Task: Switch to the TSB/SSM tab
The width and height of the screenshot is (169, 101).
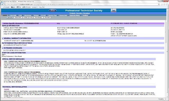Action: click(13, 15)
